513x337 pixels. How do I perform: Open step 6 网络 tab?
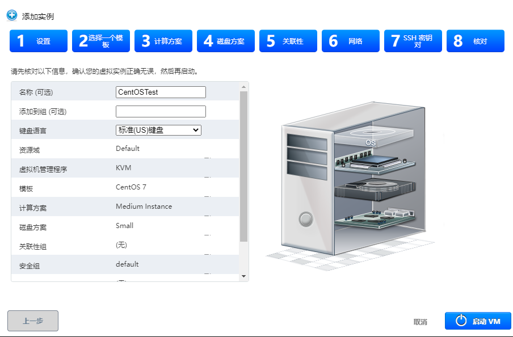350,40
